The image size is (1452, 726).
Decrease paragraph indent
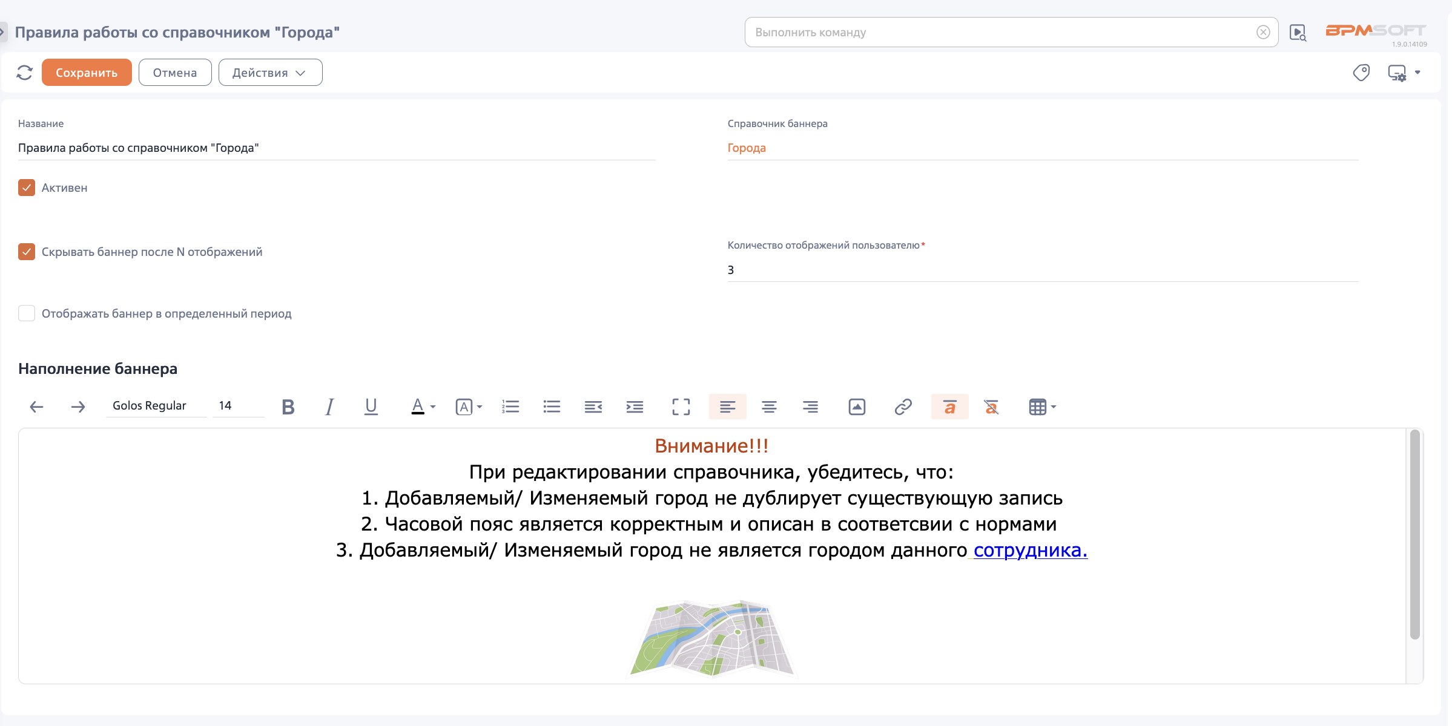(593, 407)
